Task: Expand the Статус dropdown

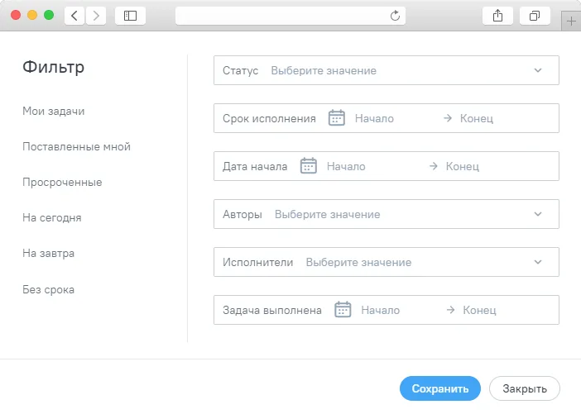Action: 387,70
